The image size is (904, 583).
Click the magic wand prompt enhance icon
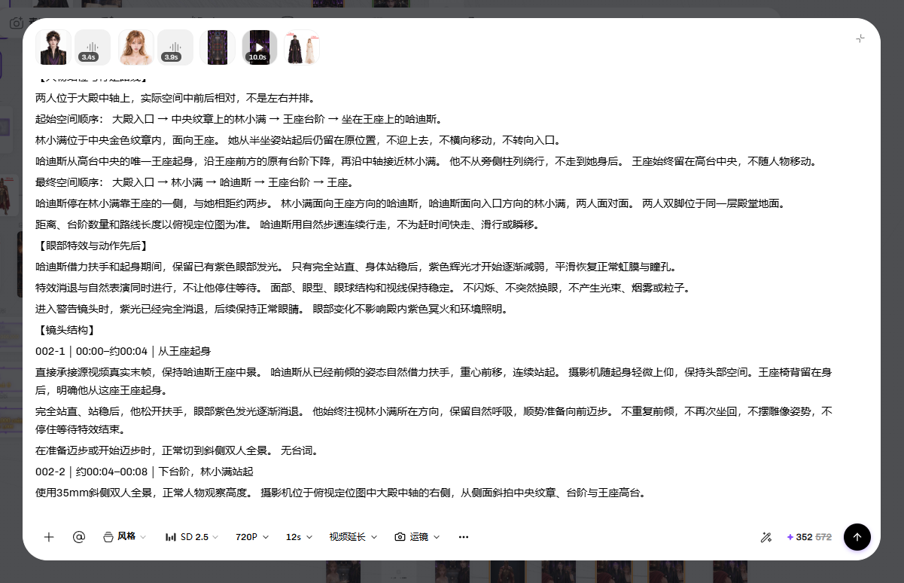coord(766,537)
